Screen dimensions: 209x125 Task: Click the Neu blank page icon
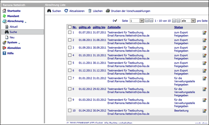click(7, 37)
